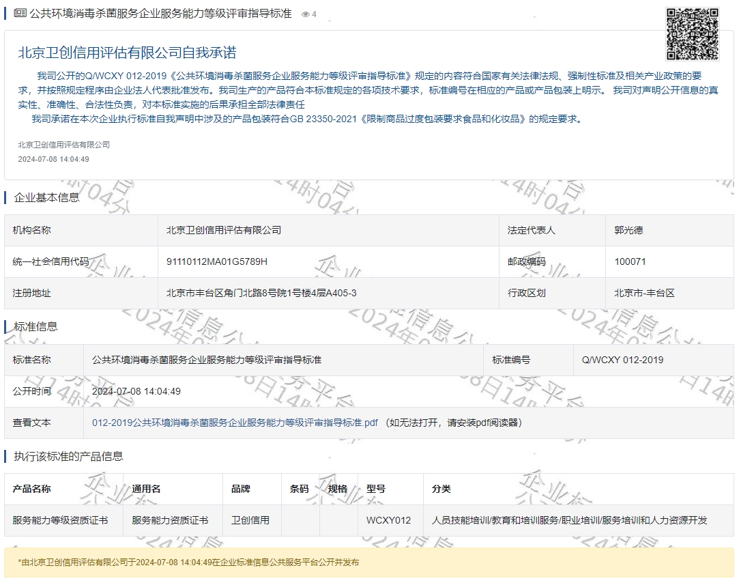The height and width of the screenshot is (583, 739).
Task: Select the 企业基本信息 section heading
Action: pyautogui.click(x=46, y=197)
